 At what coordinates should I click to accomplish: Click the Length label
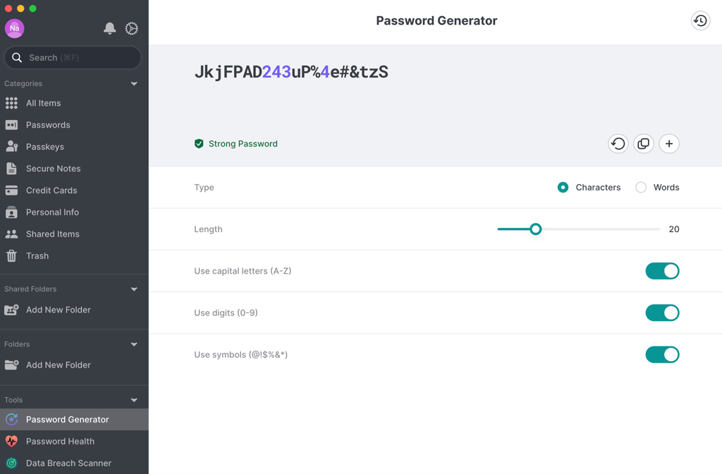point(208,229)
